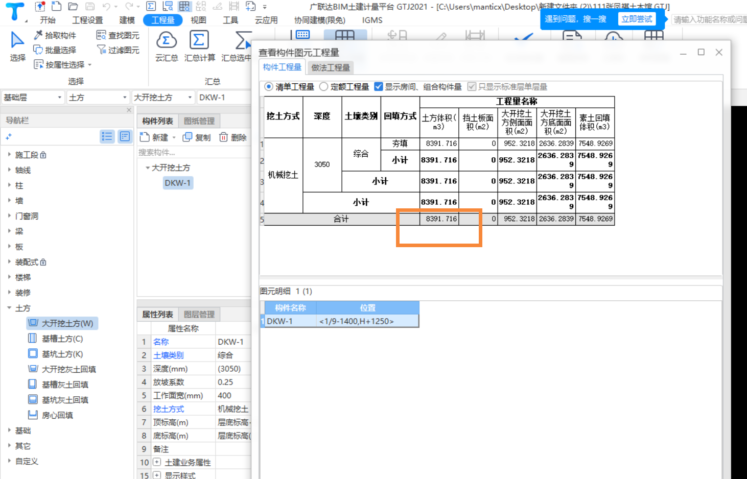The width and height of the screenshot is (747, 479).
Task: Switch navigation bar to detail view icon
Action: click(125, 136)
